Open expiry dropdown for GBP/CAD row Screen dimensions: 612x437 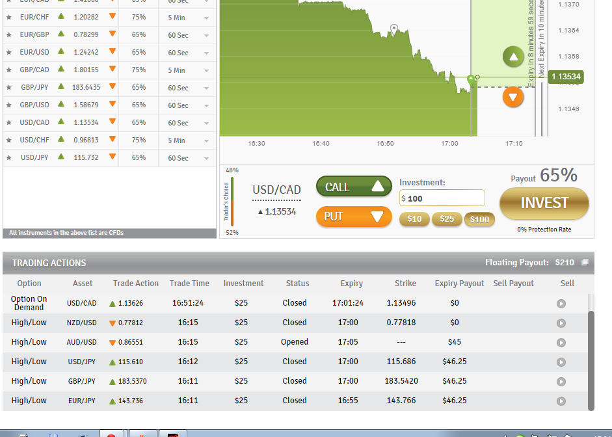tap(206, 71)
